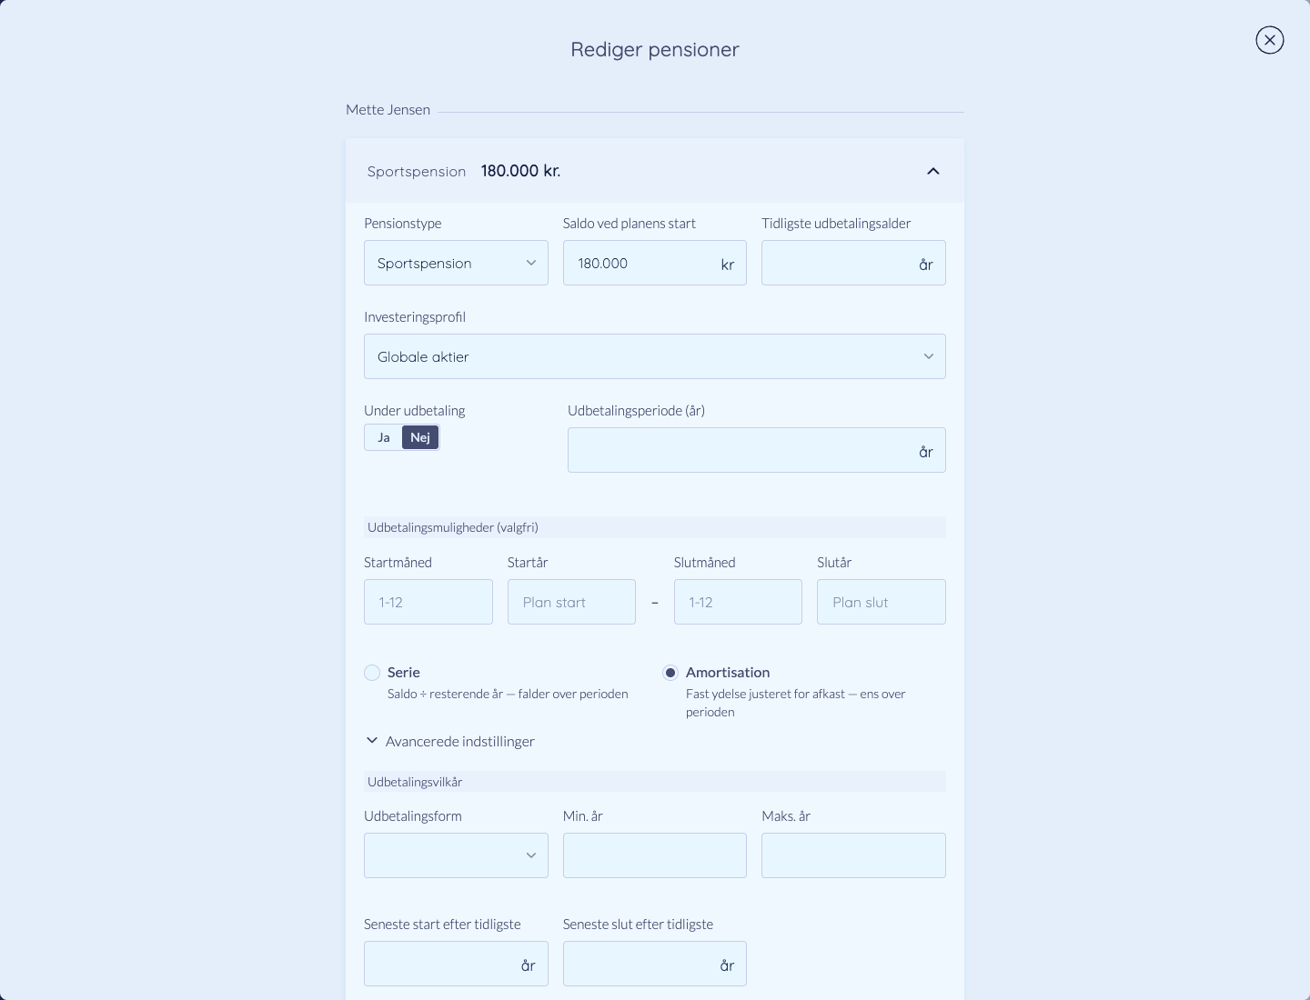Click the Udbetalingsperiode (år) field
1310x1000 pixels.
click(757, 450)
